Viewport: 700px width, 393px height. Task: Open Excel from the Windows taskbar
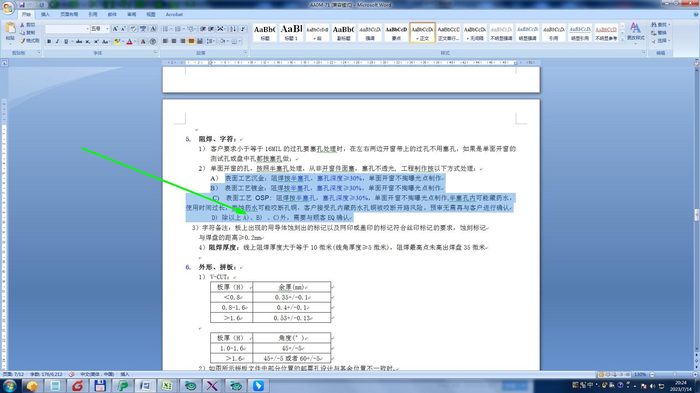[167, 386]
